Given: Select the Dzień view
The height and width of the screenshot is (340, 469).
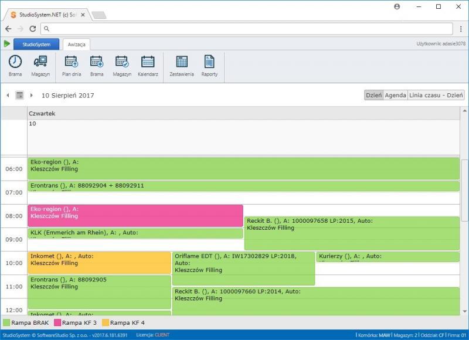Looking at the screenshot, I should pos(374,95).
